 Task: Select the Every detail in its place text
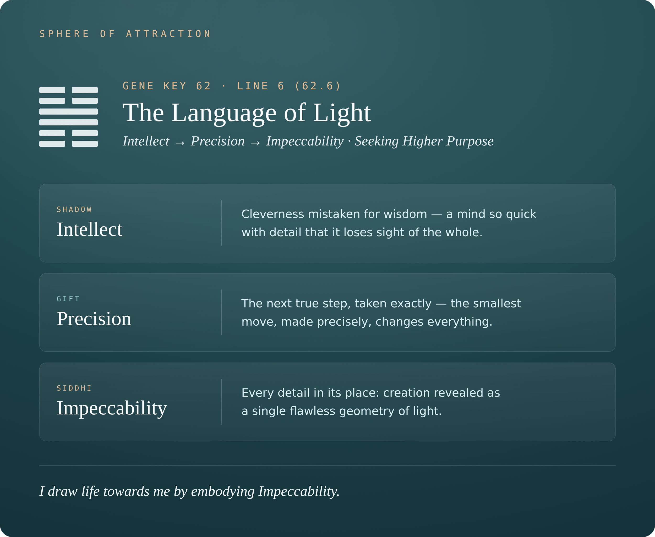[370, 402]
